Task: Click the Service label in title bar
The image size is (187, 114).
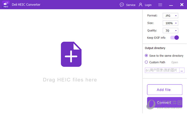Action: click(131, 5)
